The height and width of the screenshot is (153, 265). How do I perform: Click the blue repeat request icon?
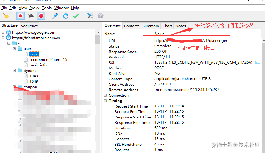pyautogui.click(x=66, y=16)
